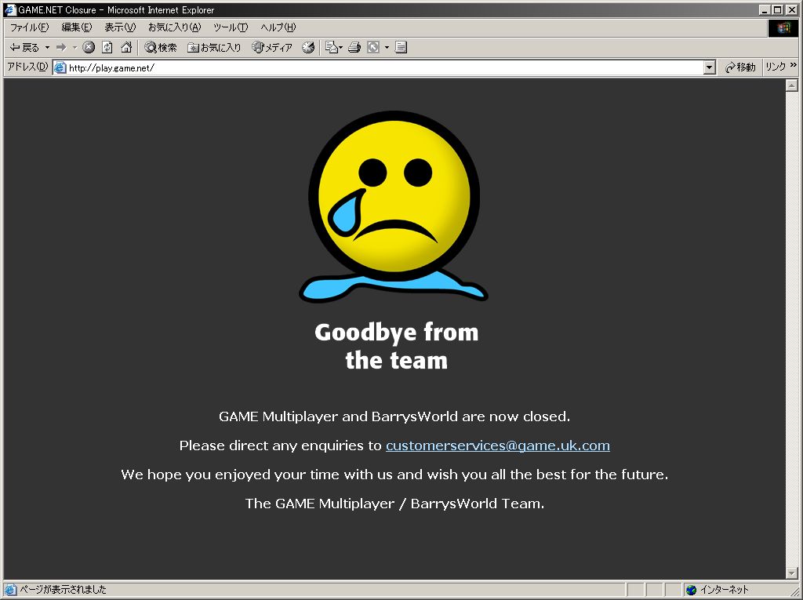Click the scrollbar up arrow
The image size is (803, 600).
click(792, 85)
